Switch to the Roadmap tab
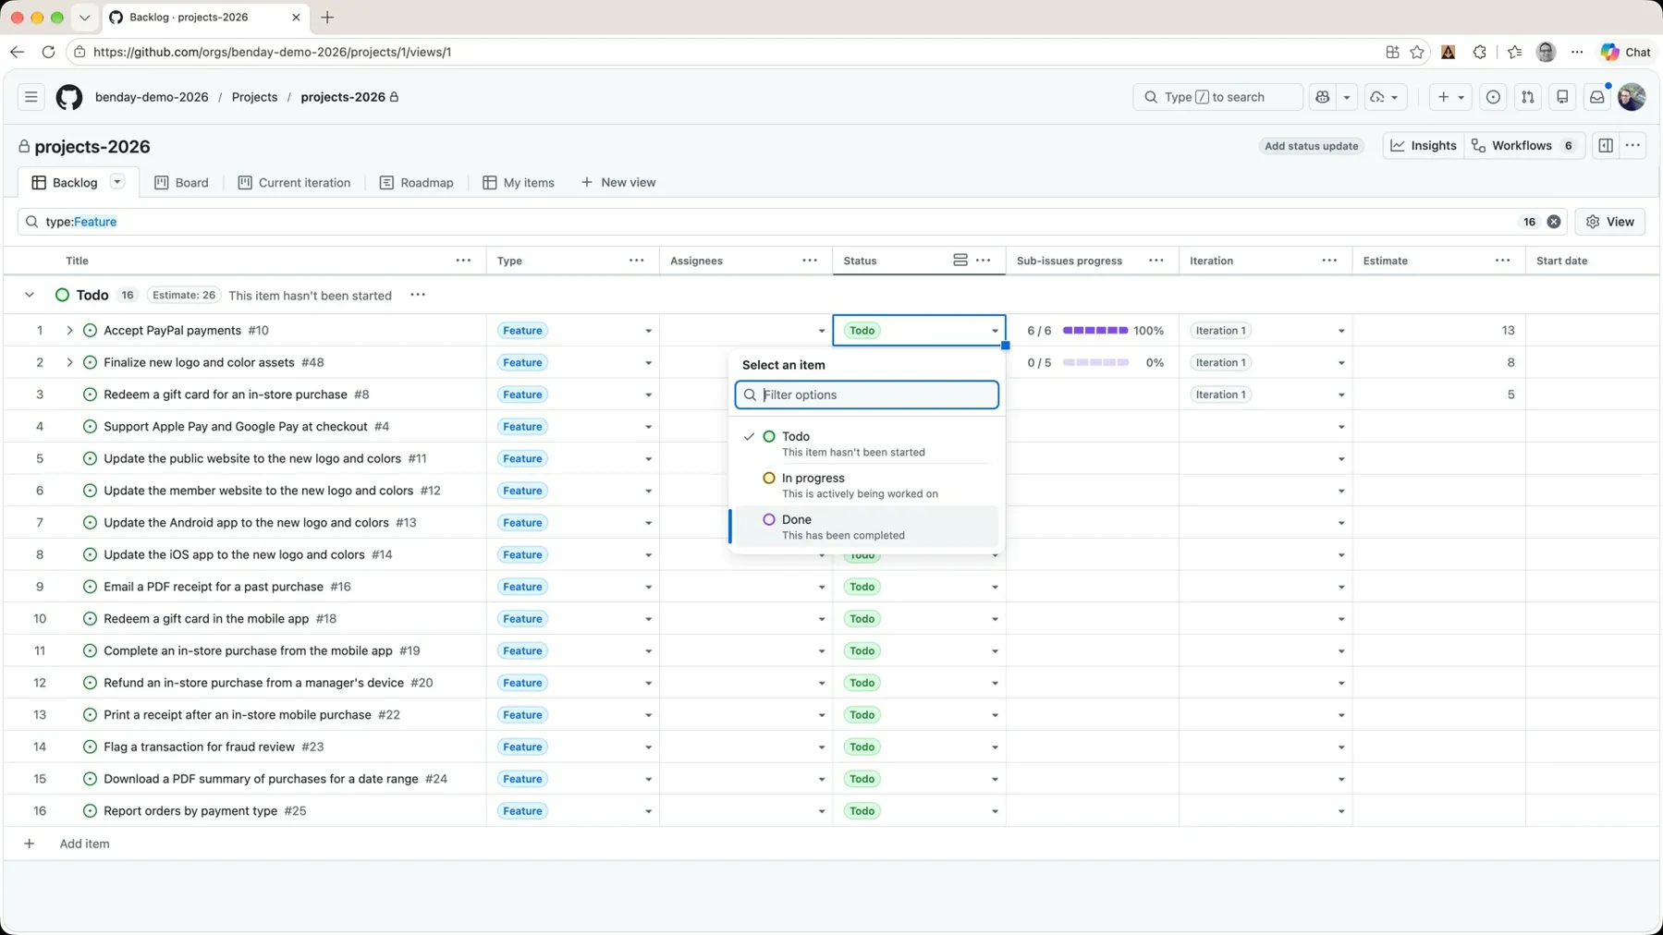 (416, 183)
